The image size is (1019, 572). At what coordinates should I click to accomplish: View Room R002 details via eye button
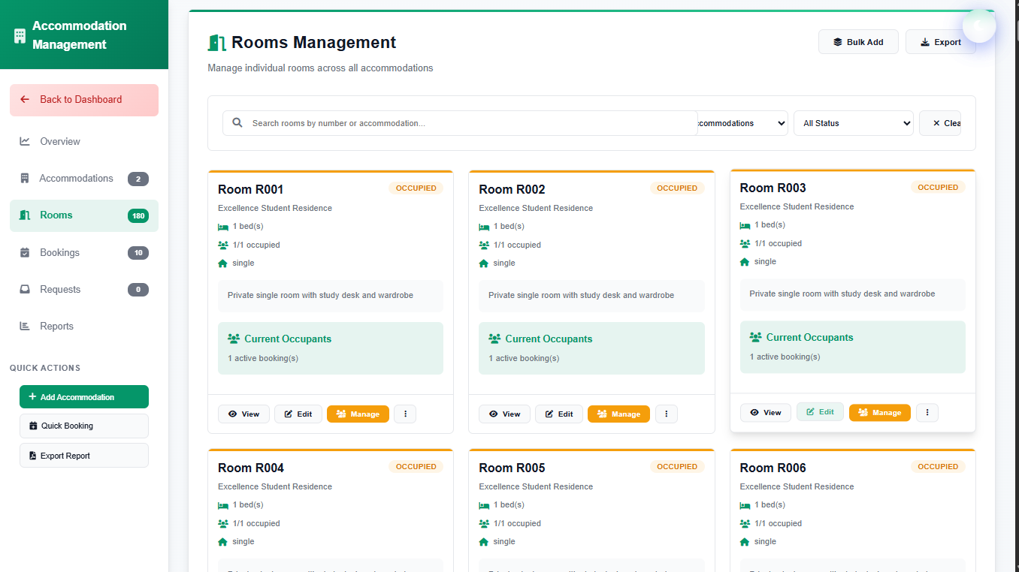pos(504,414)
